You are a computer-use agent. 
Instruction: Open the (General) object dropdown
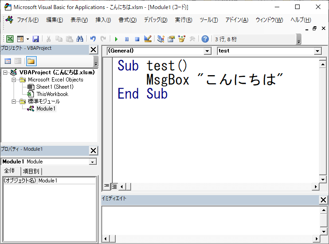207,51
